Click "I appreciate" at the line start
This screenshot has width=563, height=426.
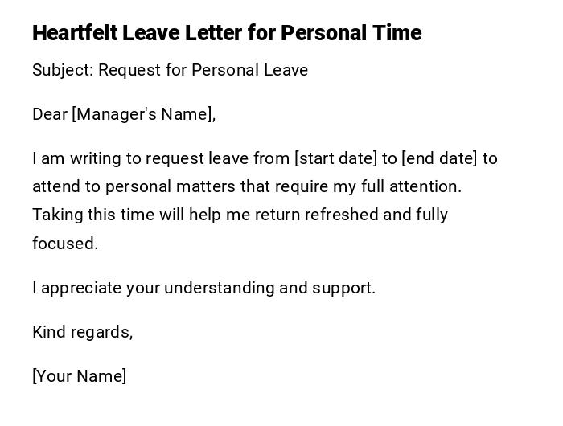coord(77,288)
